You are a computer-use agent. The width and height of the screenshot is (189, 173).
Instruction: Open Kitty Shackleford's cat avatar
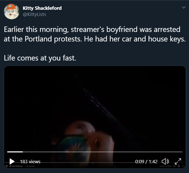[12, 12]
